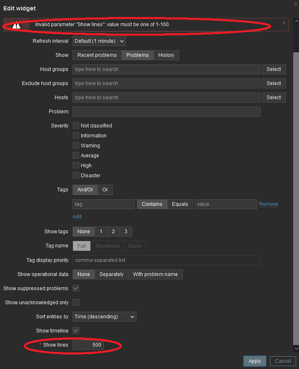The height and width of the screenshot is (369, 299).
Task: Enable the Warning severity checkbox
Action: coord(75,145)
